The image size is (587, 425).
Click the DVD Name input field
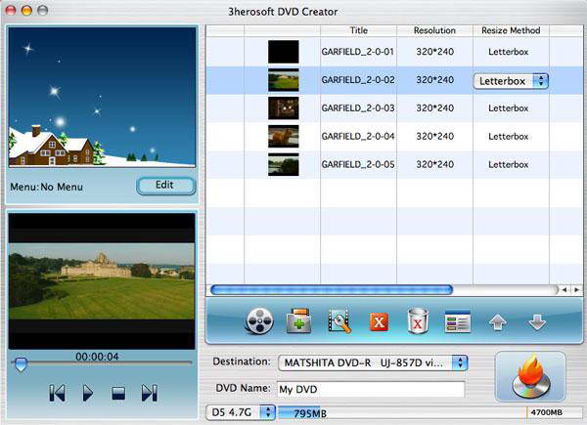point(371,389)
